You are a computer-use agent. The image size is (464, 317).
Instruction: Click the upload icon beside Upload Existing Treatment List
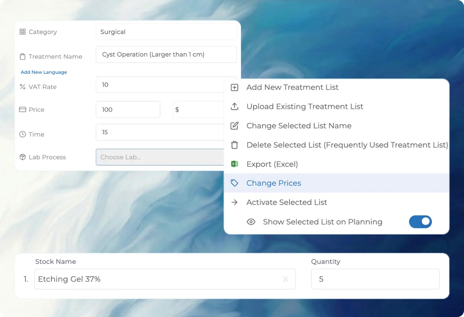tap(235, 106)
